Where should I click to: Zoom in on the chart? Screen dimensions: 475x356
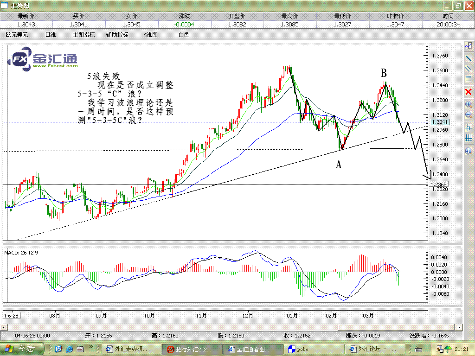click(469, 105)
